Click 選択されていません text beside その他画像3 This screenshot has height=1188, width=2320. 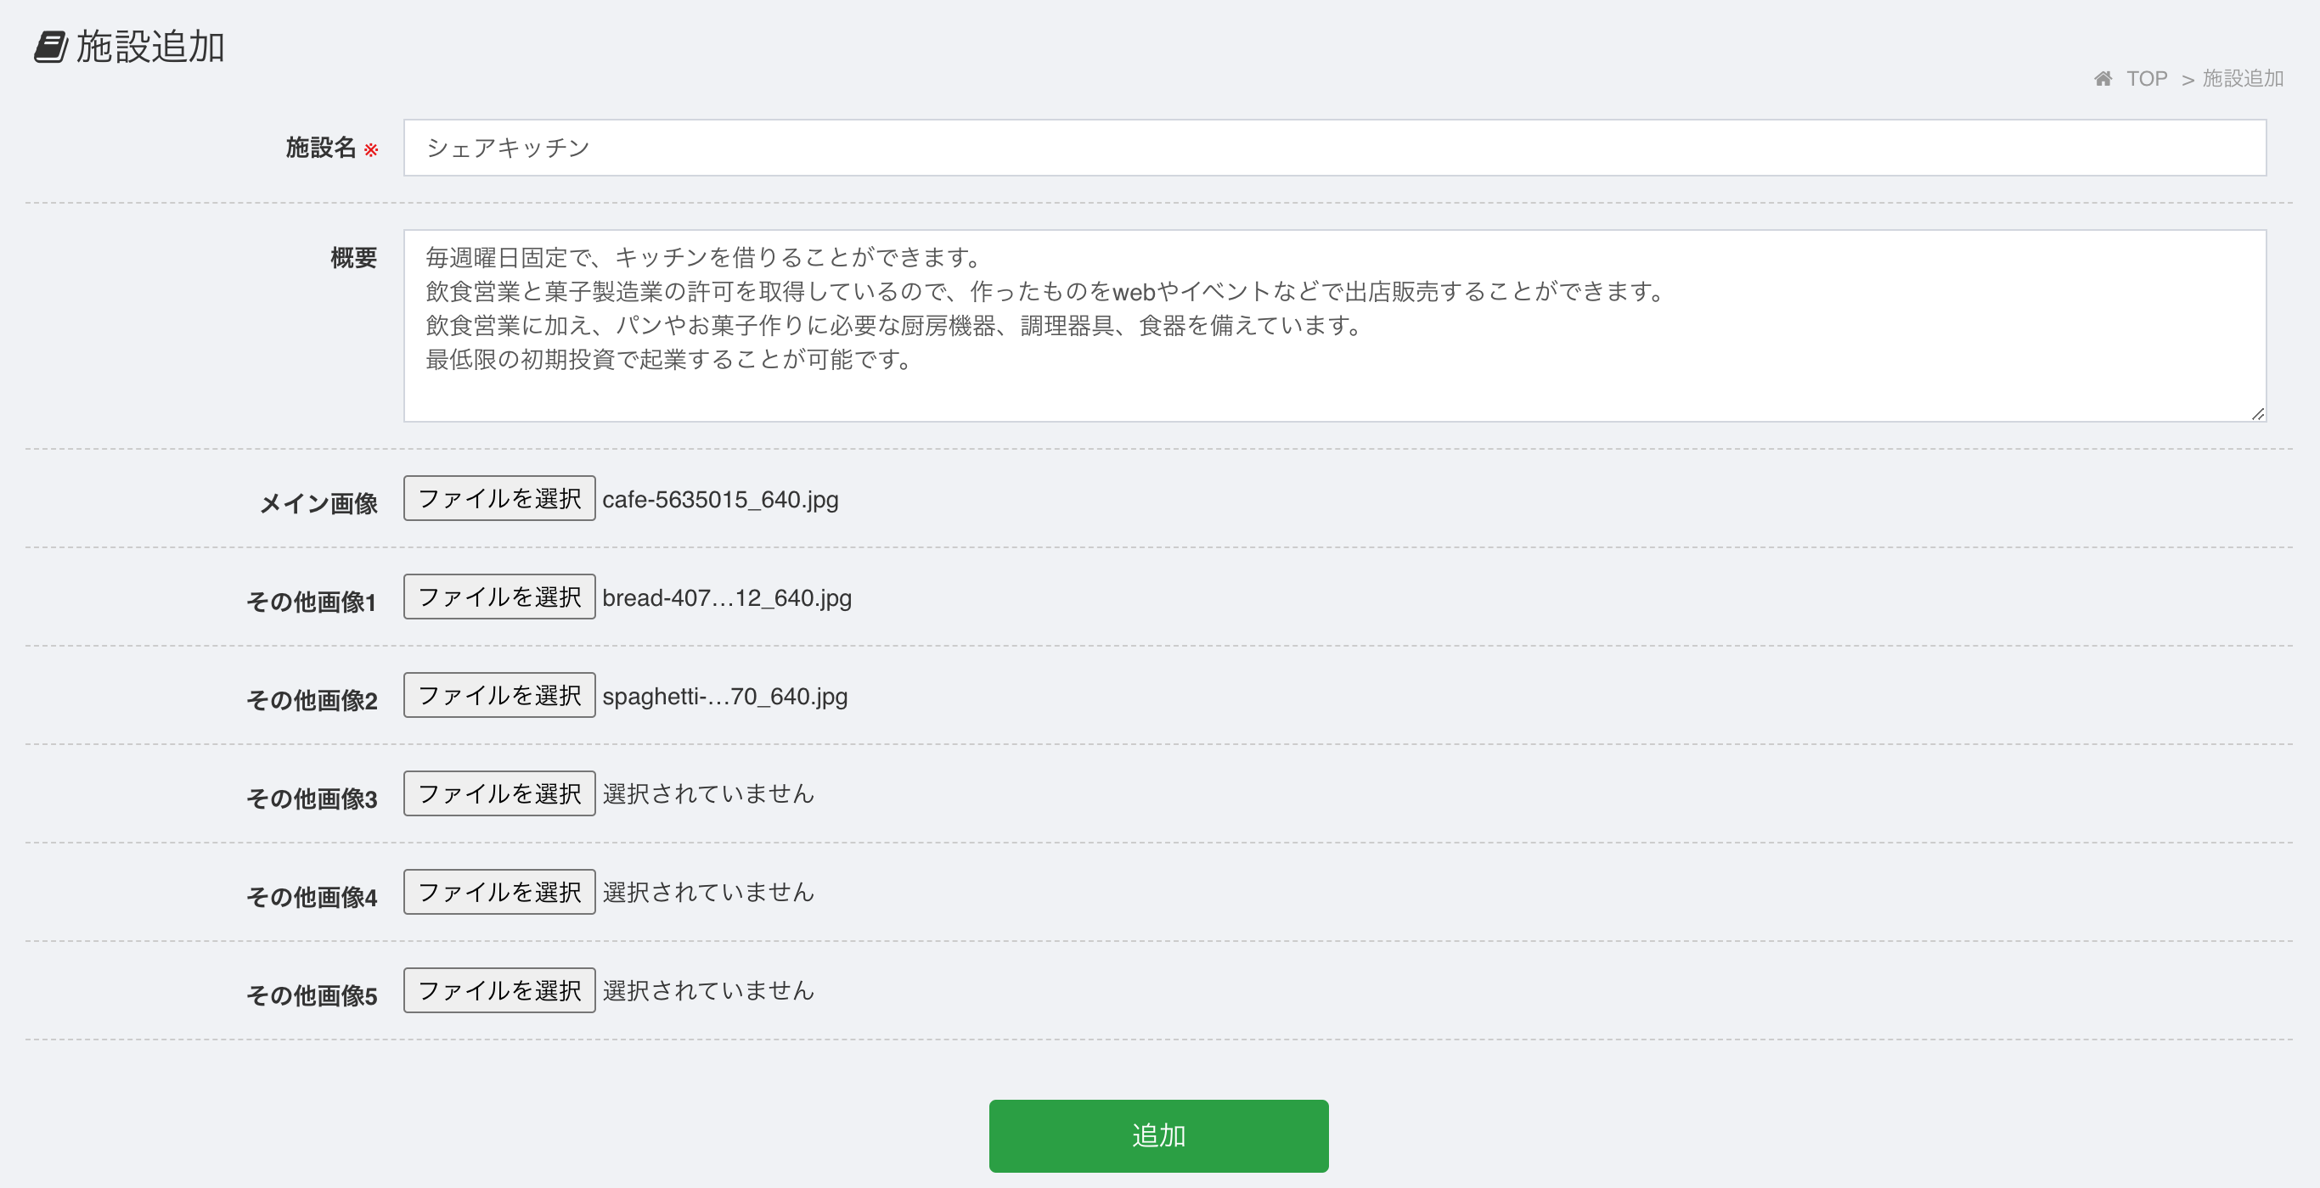(708, 793)
